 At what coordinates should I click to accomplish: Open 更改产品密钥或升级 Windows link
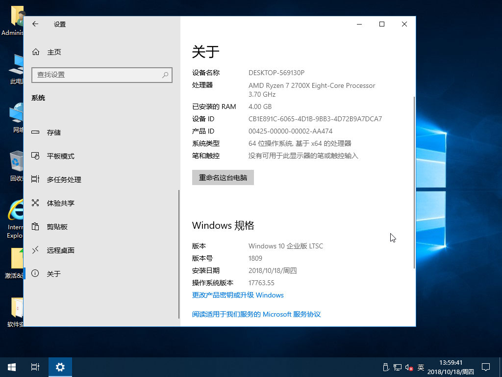click(x=238, y=295)
